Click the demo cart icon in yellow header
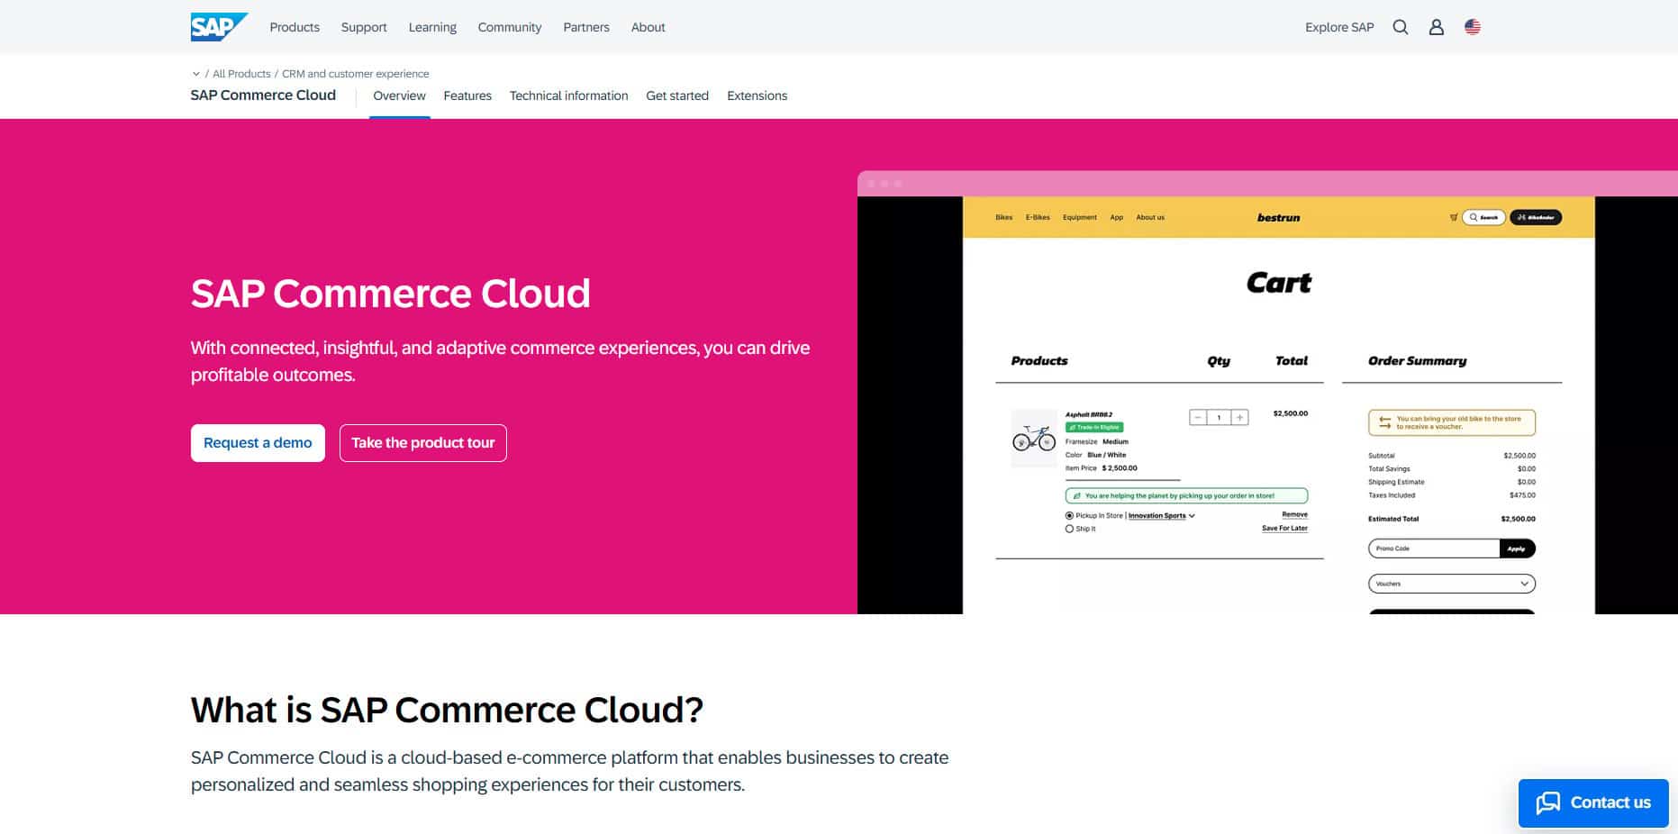 point(1453,217)
